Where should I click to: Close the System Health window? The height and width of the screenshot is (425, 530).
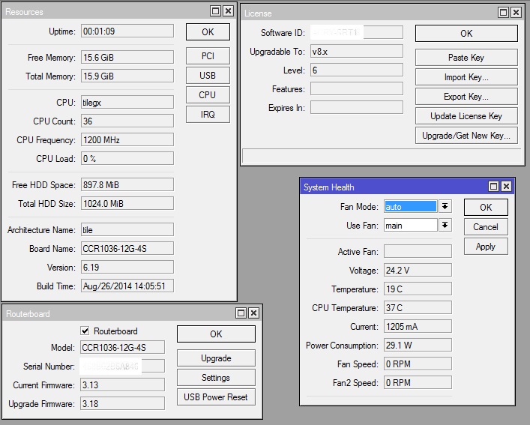click(x=507, y=187)
